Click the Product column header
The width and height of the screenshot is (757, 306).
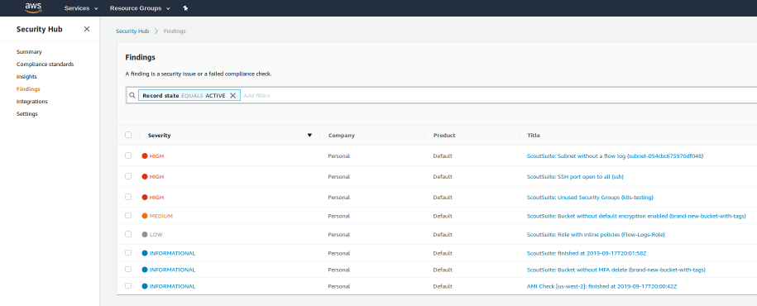[x=444, y=136]
